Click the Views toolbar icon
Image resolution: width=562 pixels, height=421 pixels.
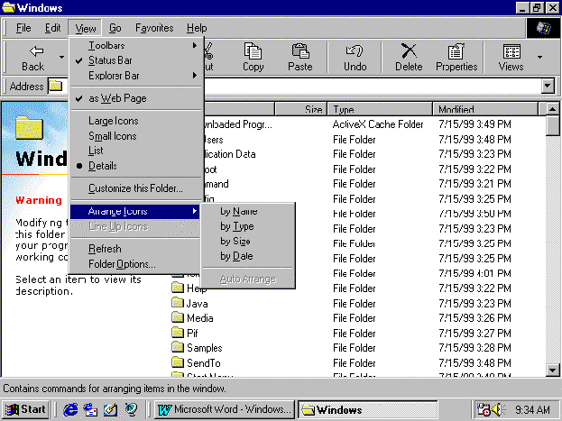click(511, 58)
